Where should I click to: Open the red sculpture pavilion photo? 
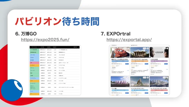pos(120,53)
